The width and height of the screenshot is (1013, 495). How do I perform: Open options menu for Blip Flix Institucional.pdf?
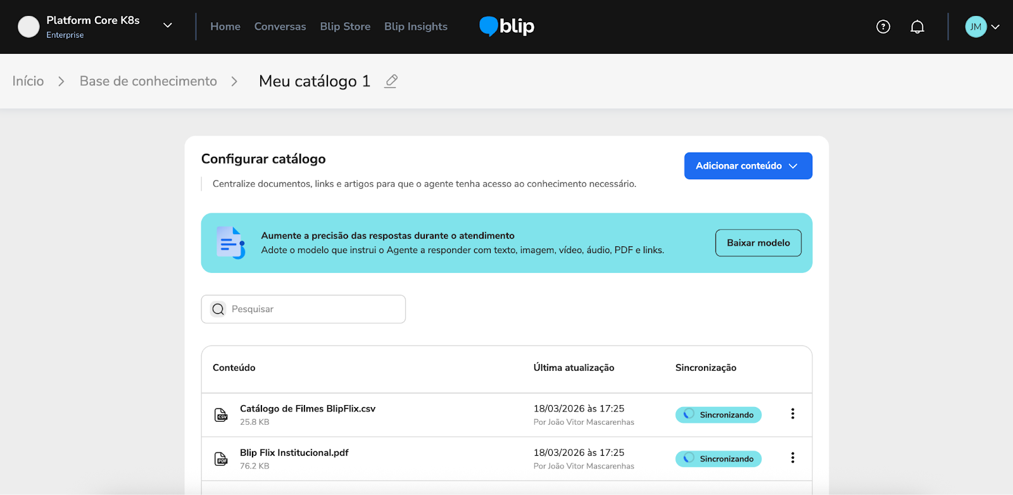tap(792, 458)
